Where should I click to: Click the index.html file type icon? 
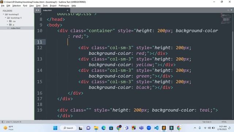[x=8, y=28]
